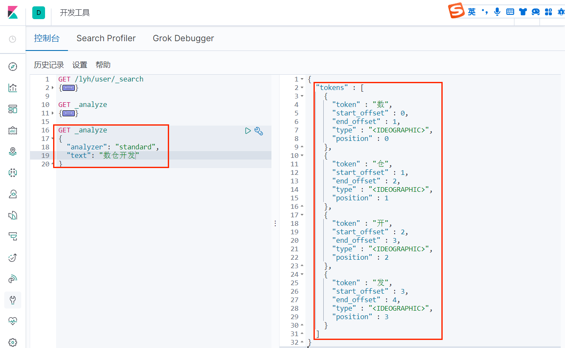Click the "analyzer": "standard" line
Screen dimensions: 565x348
tap(113, 147)
